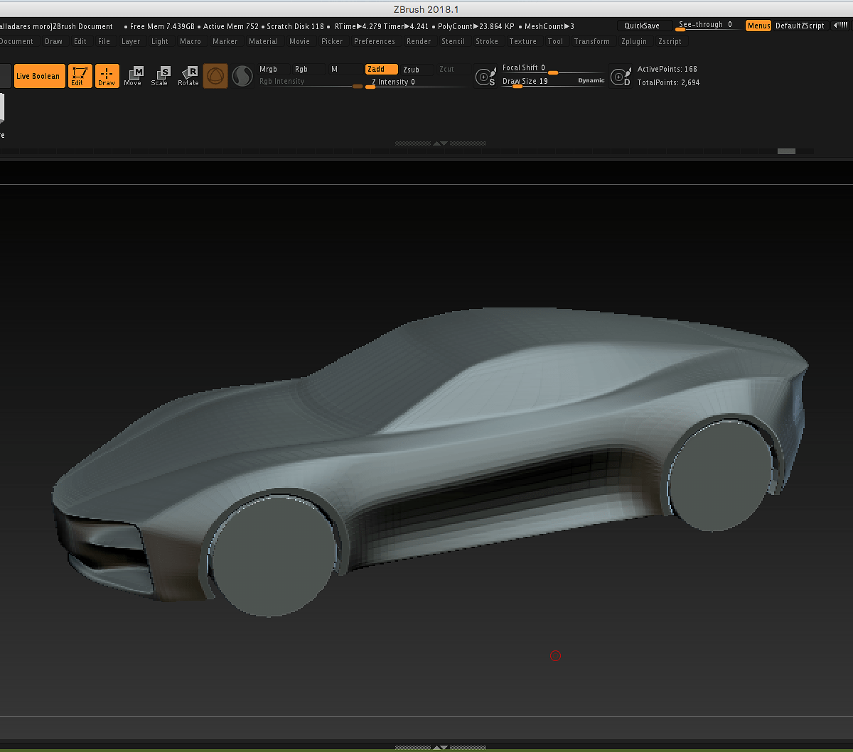Open the File menu
The height and width of the screenshot is (752, 853).
click(x=104, y=41)
